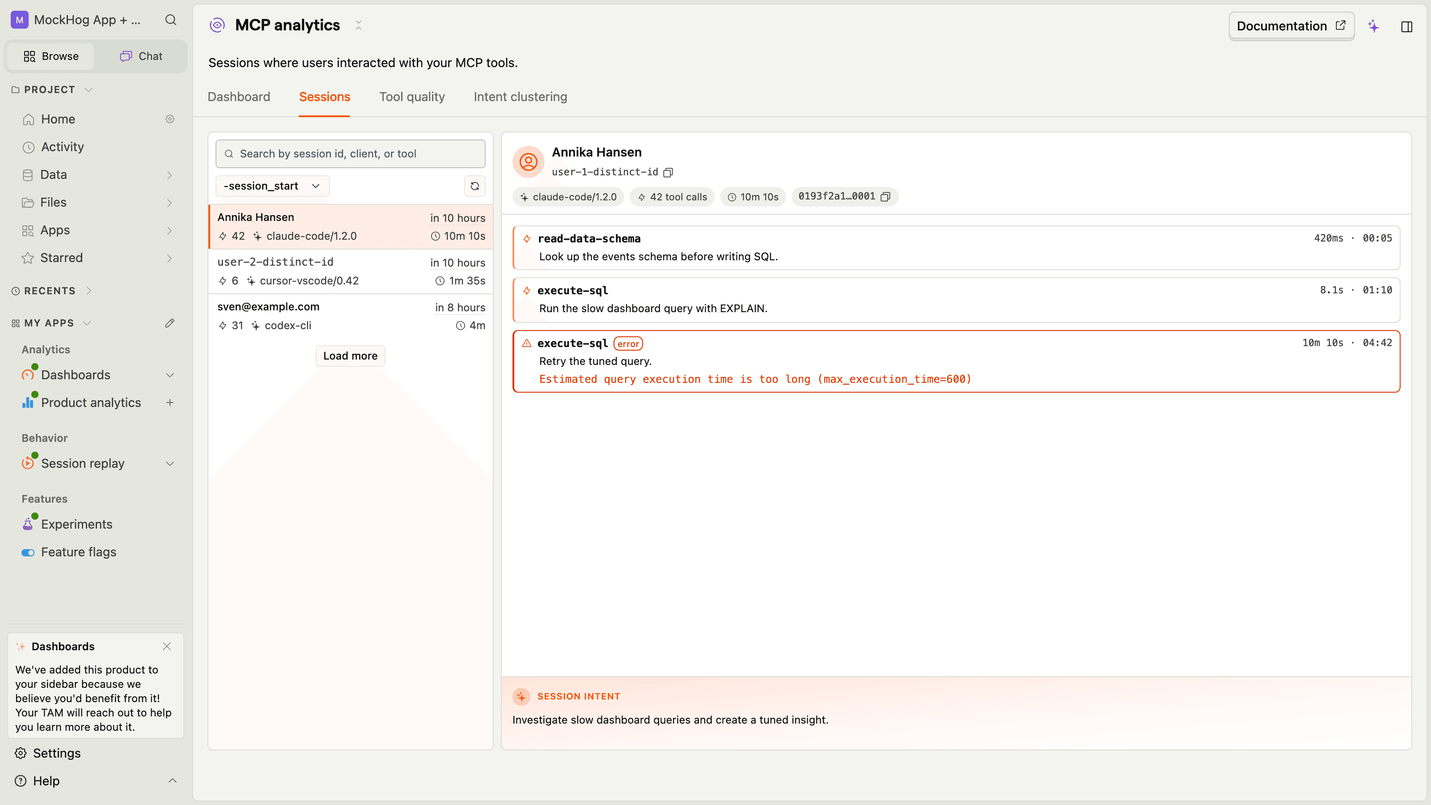Viewport: 1431px width, 805px height.
Task: Select the Sessions tab
Action: coord(324,97)
